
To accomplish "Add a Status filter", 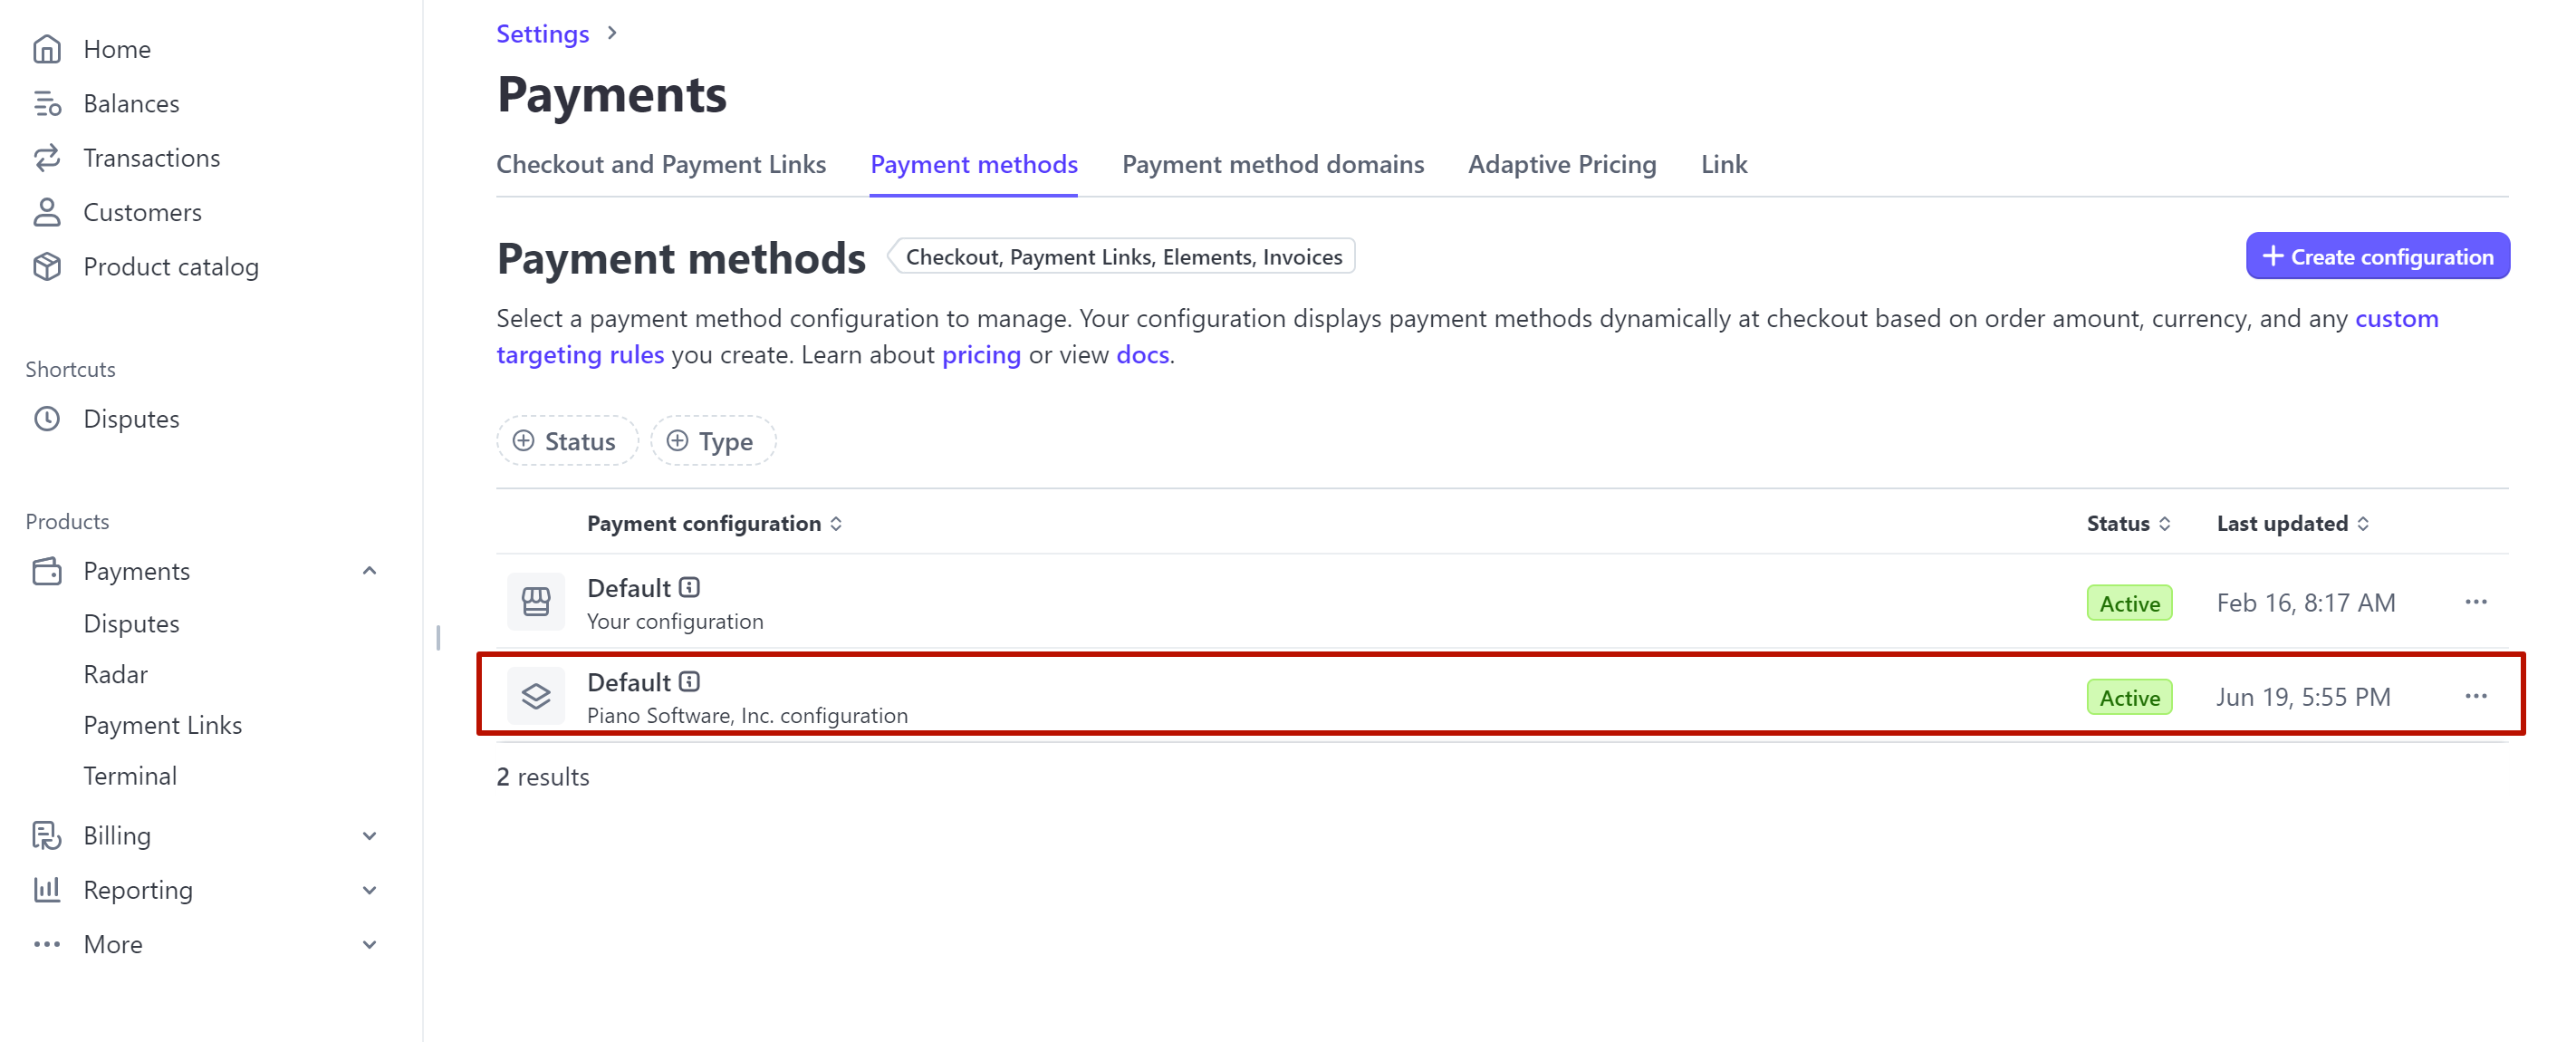I will point(566,441).
